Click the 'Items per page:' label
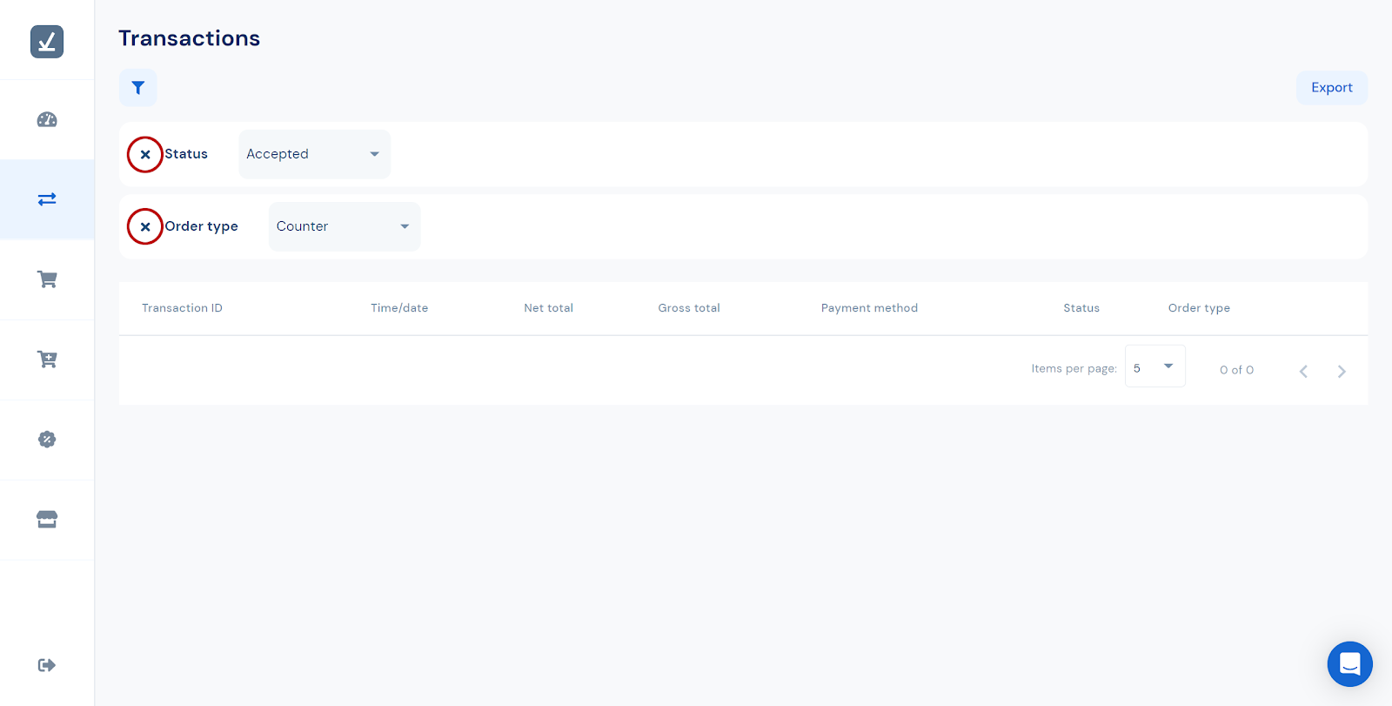Screen dimensions: 1392x706 (x=1074, y=369)
